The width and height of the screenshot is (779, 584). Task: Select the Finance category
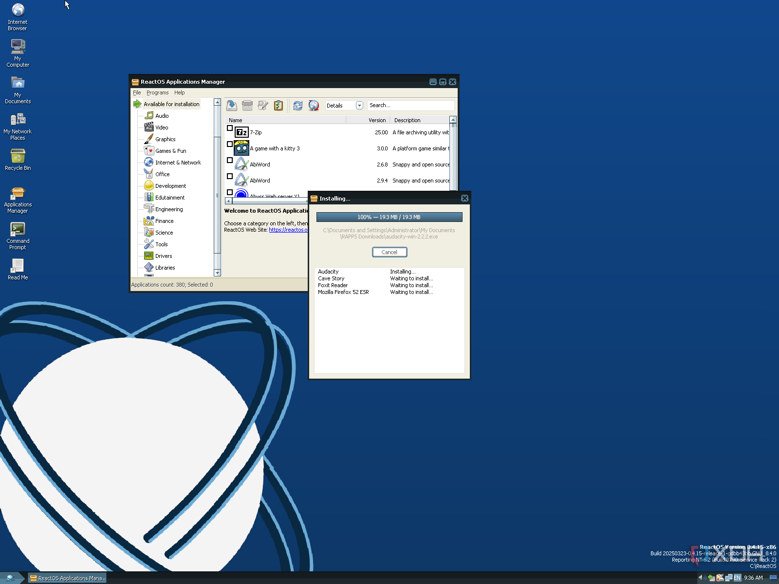point(164,221)
